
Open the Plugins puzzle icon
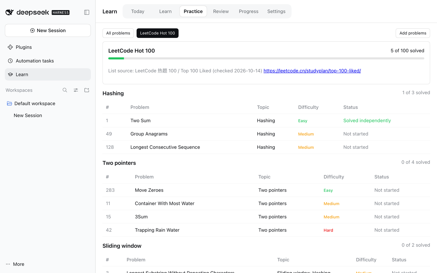pos(10,47)
